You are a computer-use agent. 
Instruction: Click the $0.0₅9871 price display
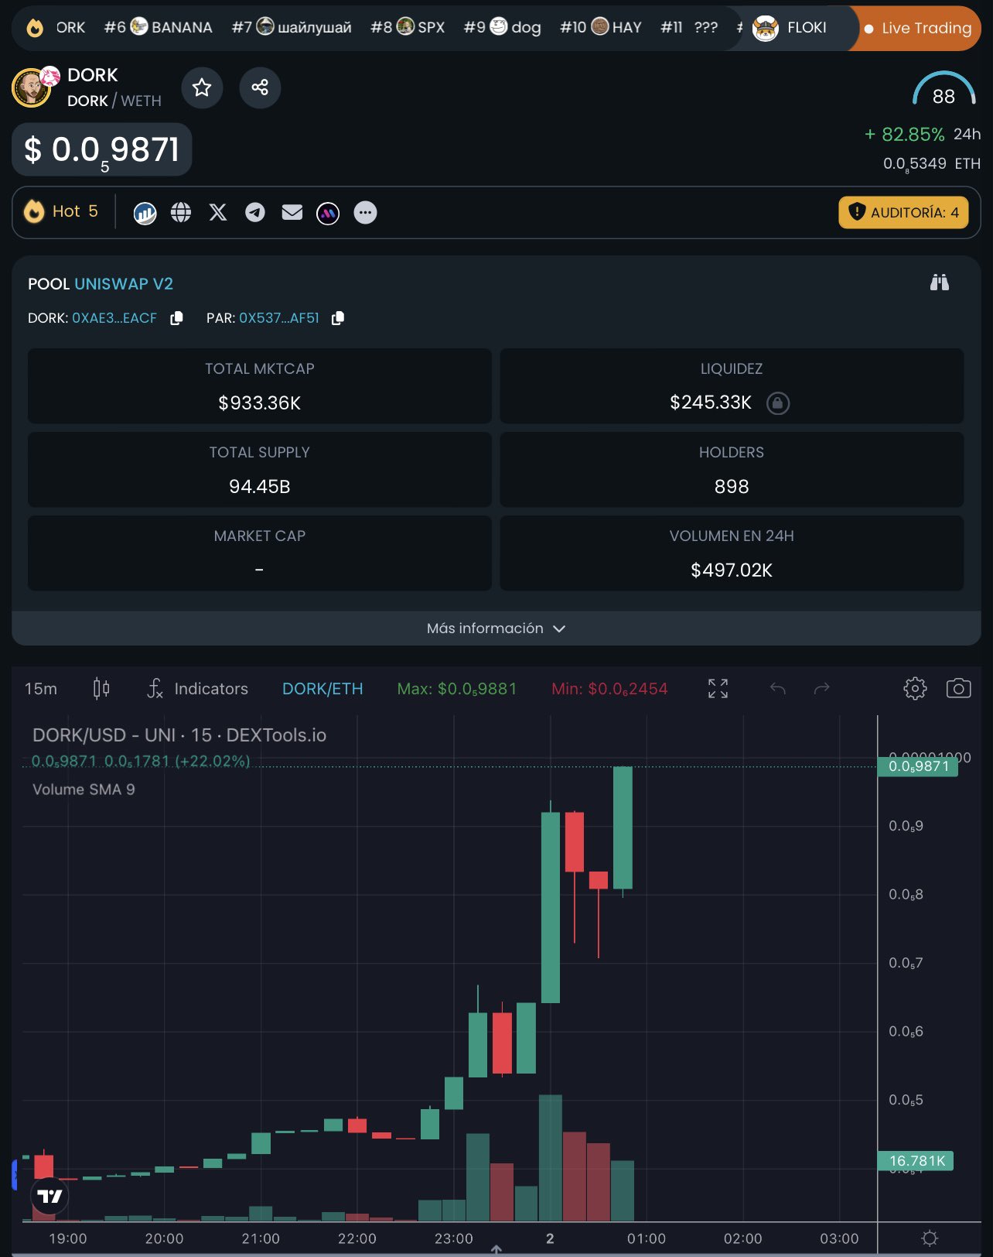pos(101,149)
